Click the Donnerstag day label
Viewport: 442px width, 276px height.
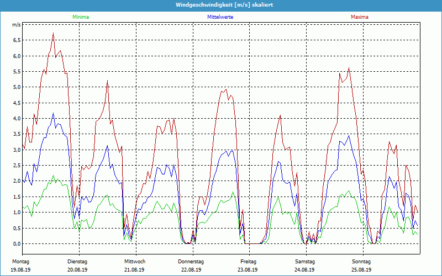(x=191, y=262)
